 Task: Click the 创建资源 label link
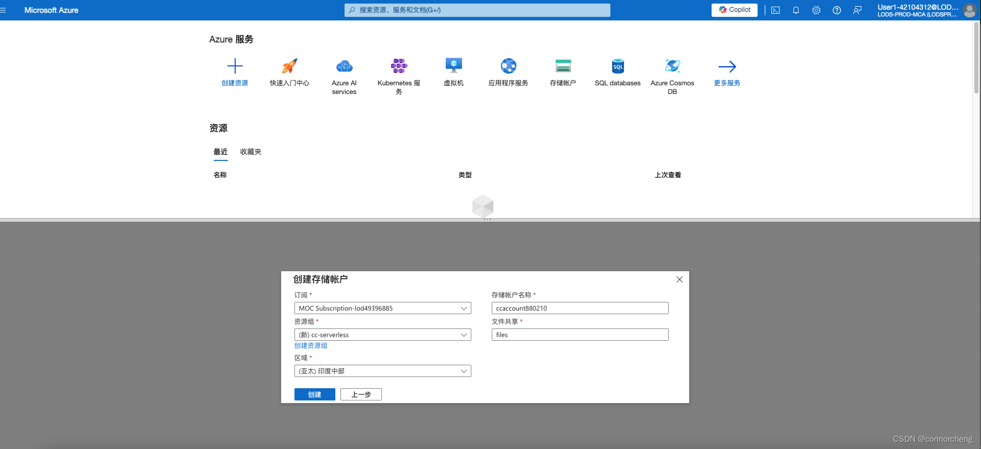(x=235, y=83)
